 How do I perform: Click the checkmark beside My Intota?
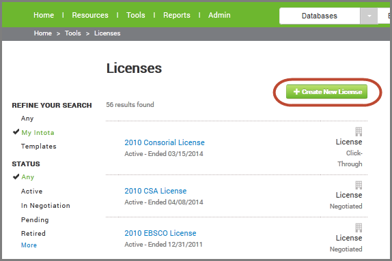tap(16, 132)
